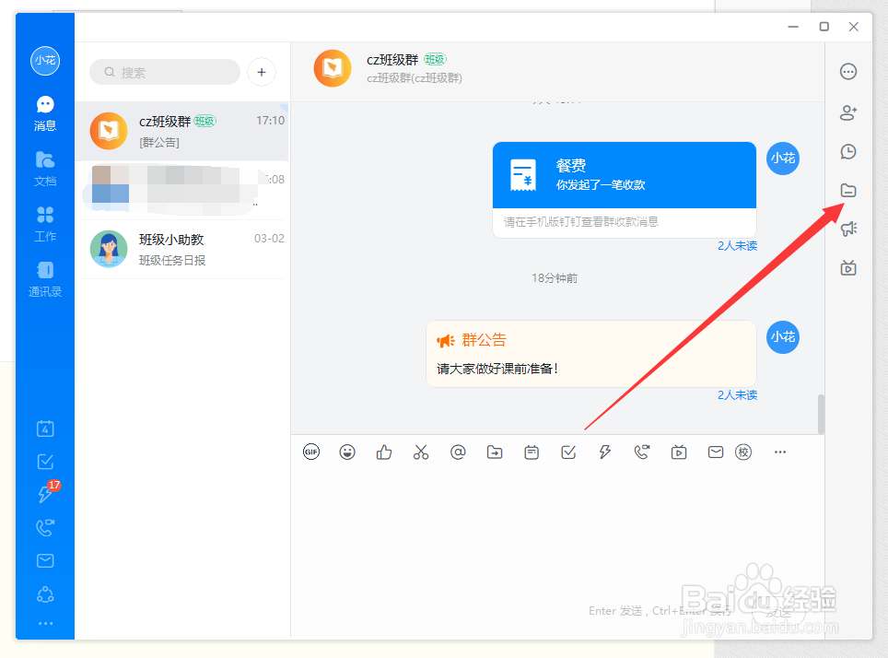Open the group files folder panel
This screenshot has height=658, width=888.
(847, 190)
